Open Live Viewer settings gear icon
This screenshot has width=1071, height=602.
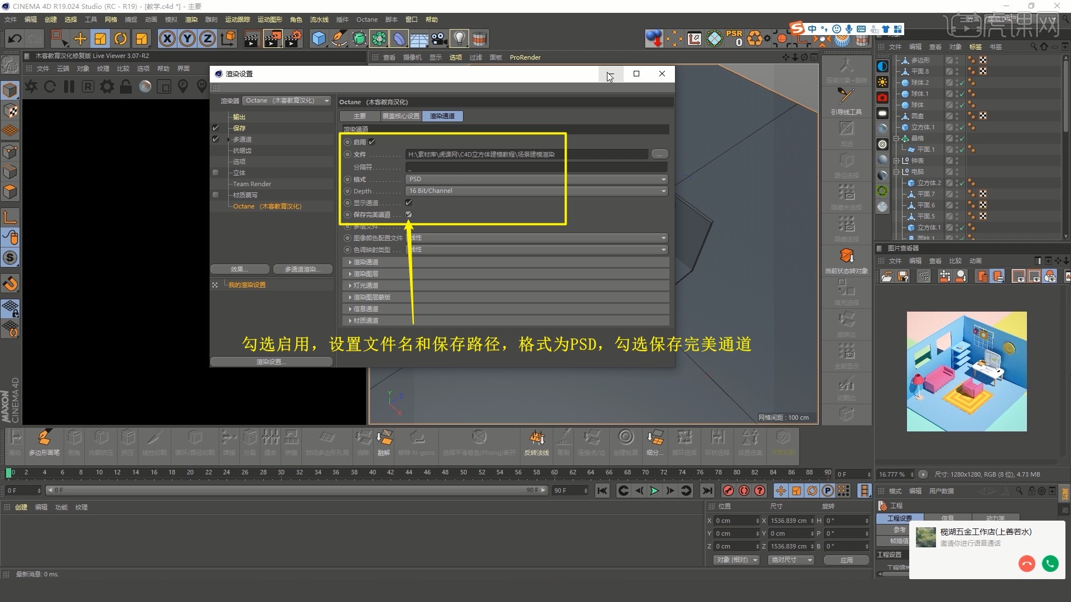pos(107,86)
